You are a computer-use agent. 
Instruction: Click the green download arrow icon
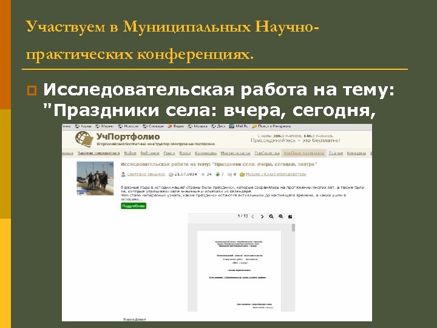coord(218,174)
